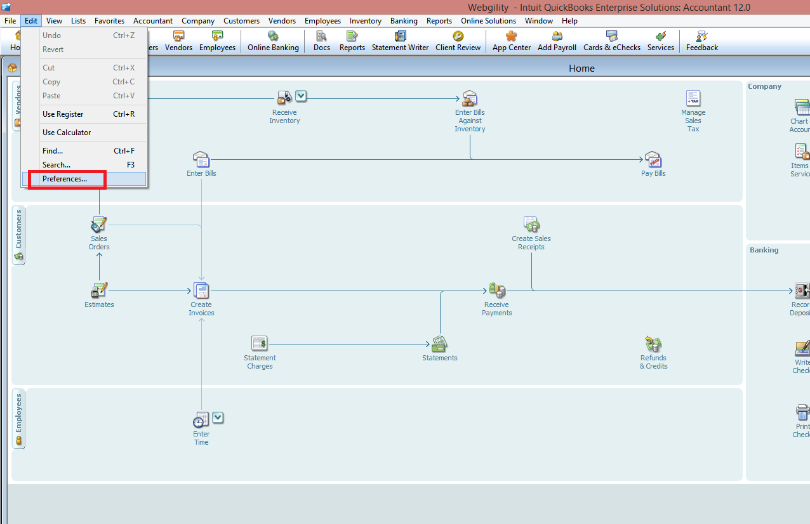Open the Company menu
Image resolution: width=810 pixels, height=524 pixels.
click(198, 21)
